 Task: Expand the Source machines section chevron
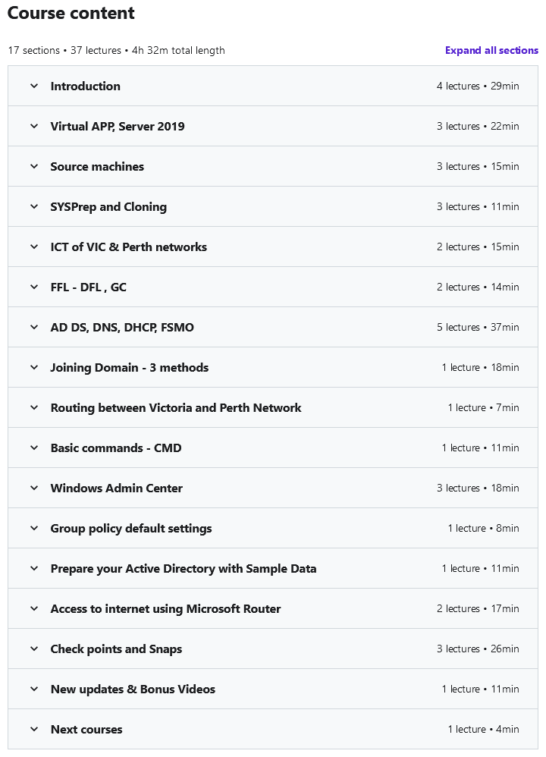click(34, 167)
